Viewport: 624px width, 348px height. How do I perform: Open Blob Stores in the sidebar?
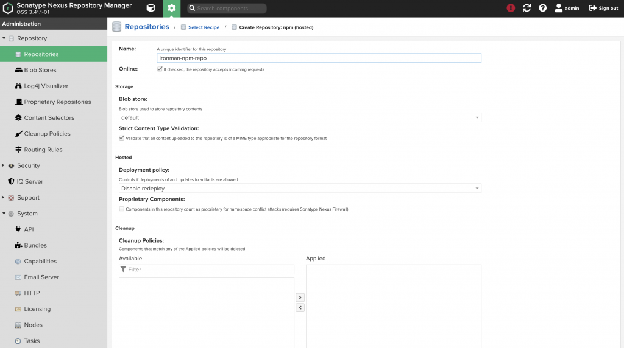[x=40, y=70]
